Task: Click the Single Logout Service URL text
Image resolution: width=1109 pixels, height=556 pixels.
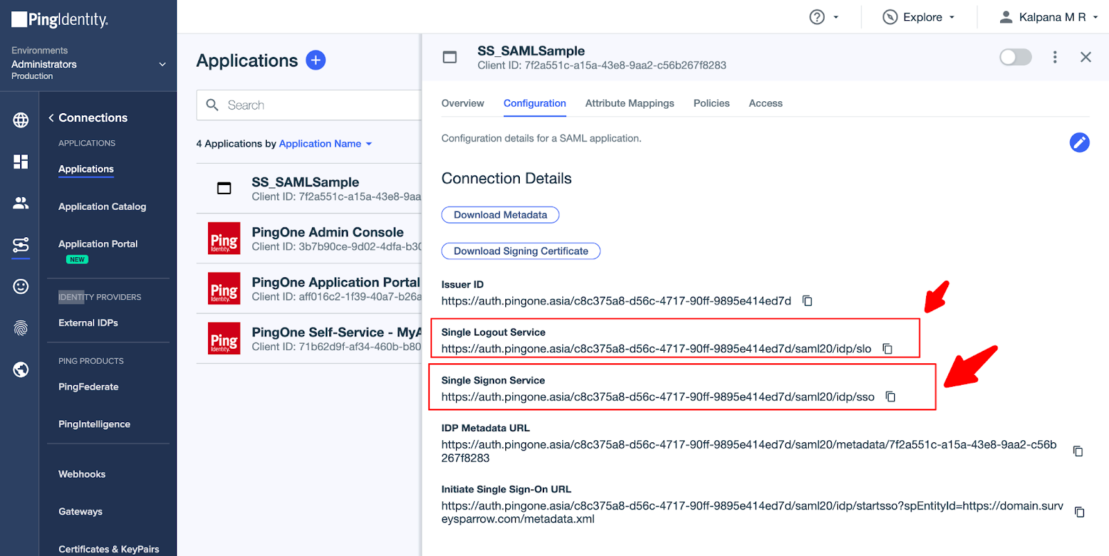Action: (656, 349)
